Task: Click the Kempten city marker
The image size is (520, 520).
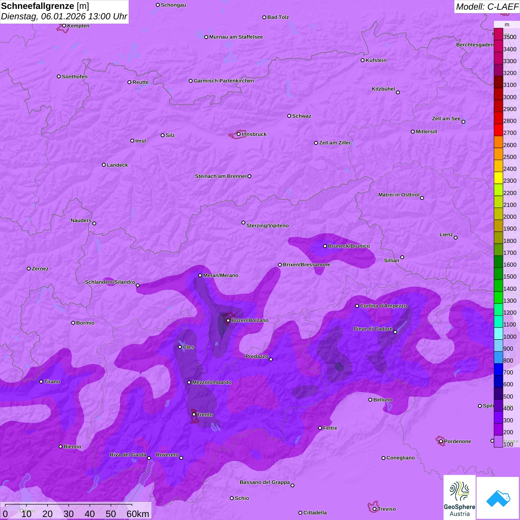Action: 64,26
